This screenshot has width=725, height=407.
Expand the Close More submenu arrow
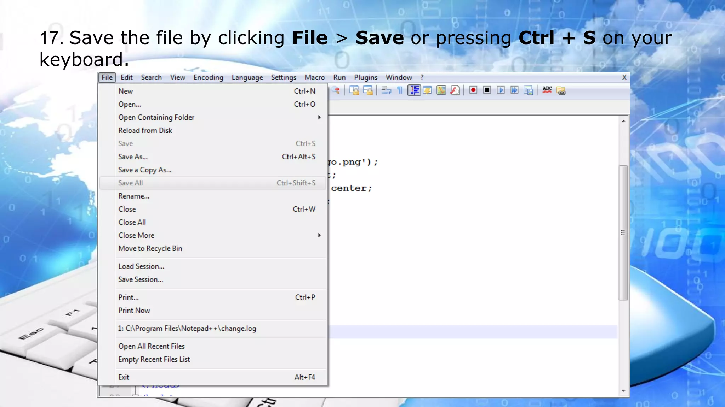319,235
